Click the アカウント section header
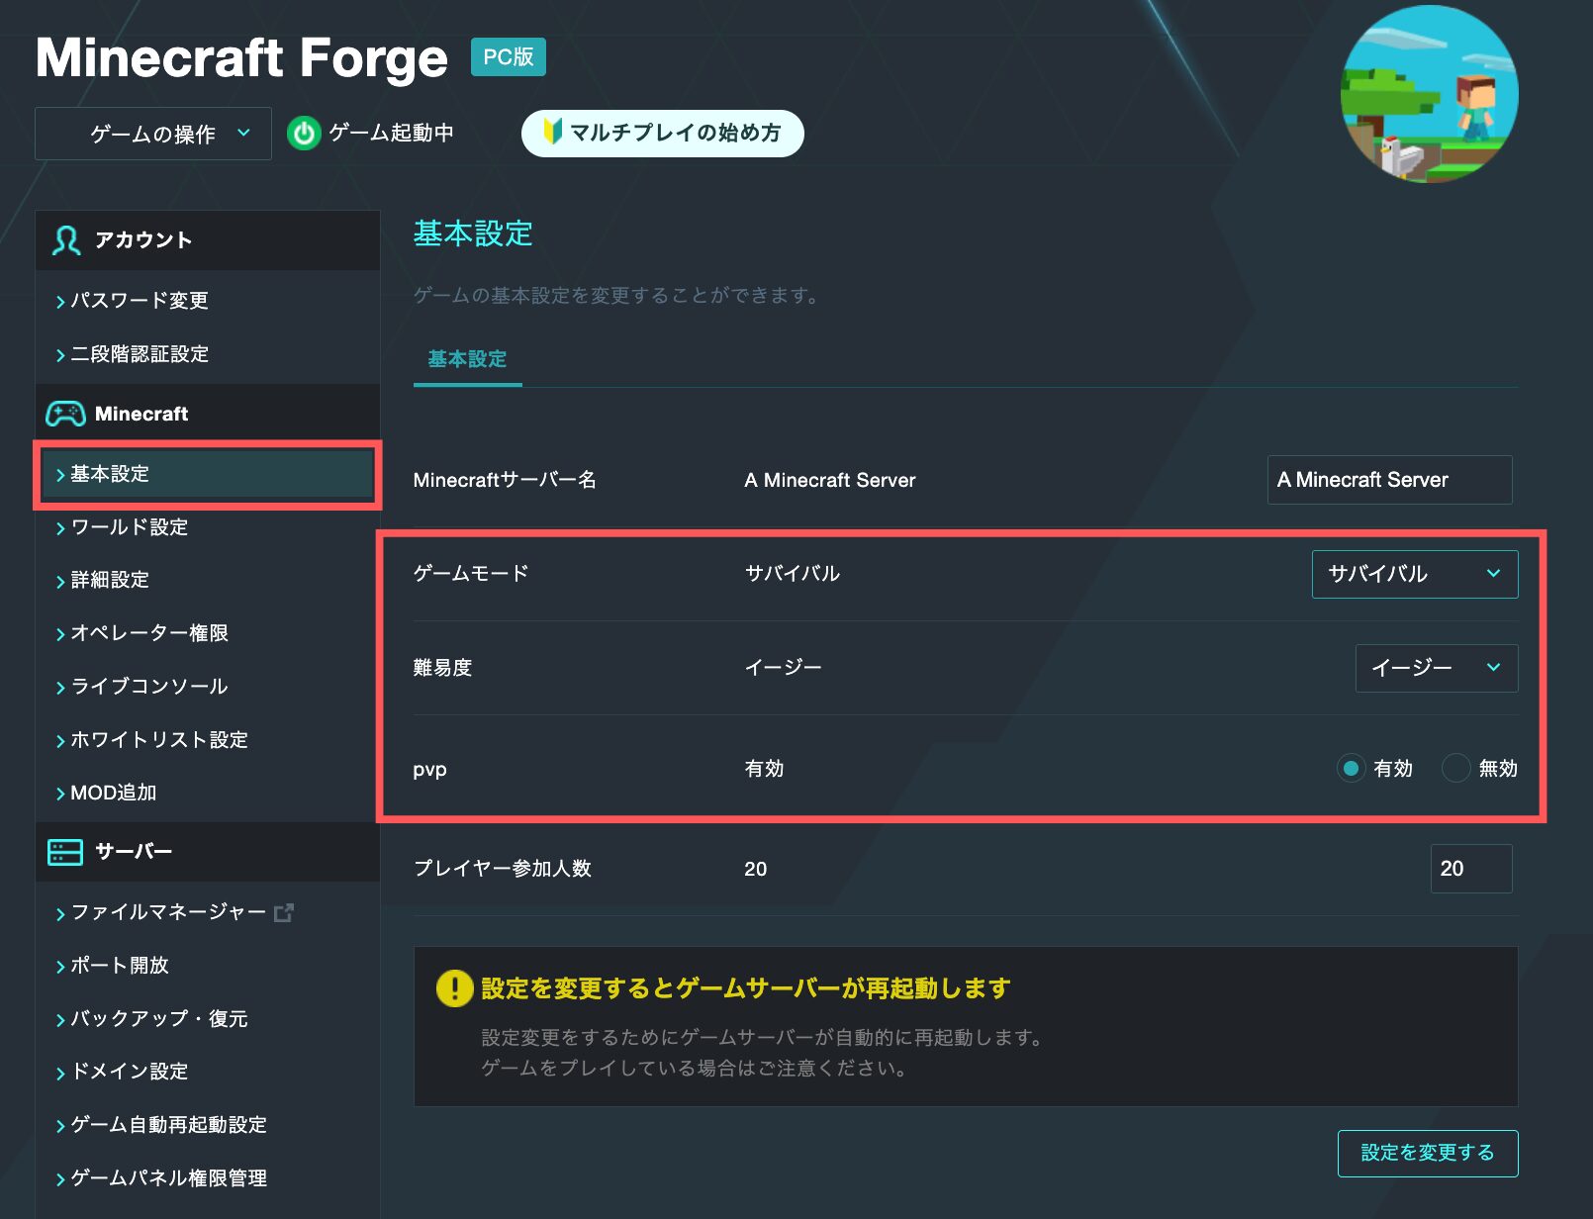1593x1219 pixels. pyautogui.click(x=208, y=240)
